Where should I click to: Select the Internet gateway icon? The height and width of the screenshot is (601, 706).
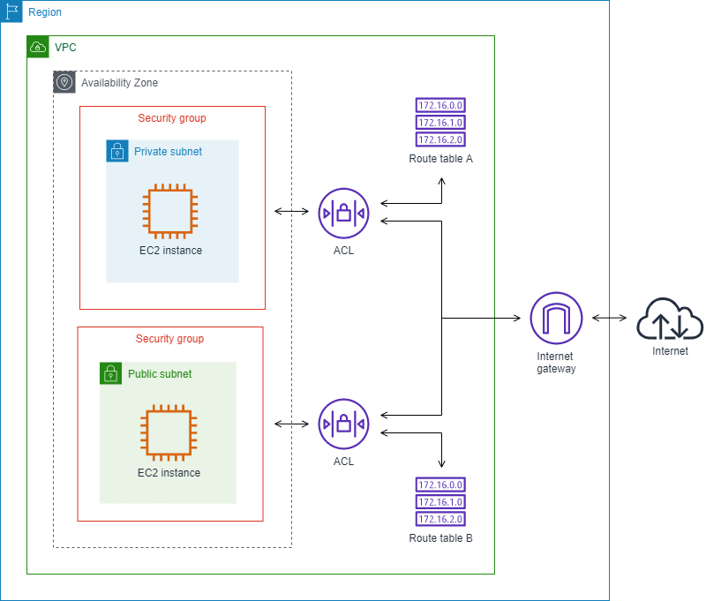click(556, 318)
